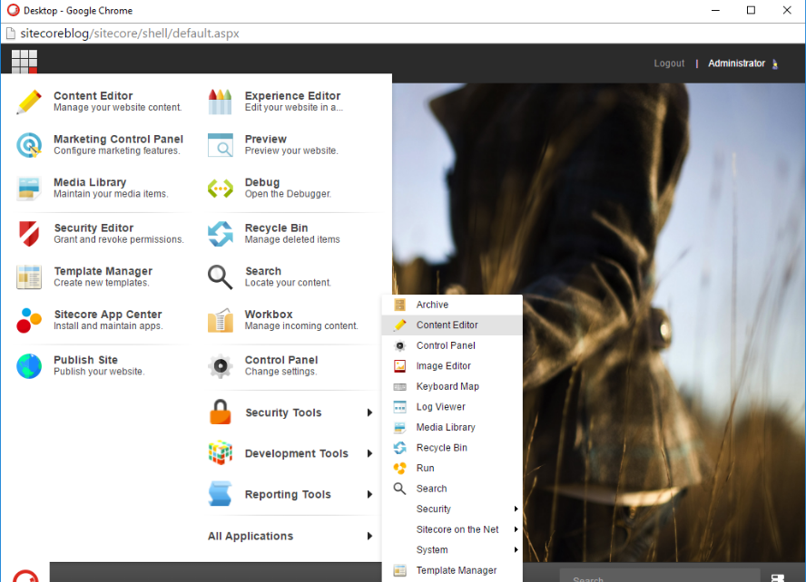
Task: Open the Sitecore start menu grid icon
Action: (25, 61)
